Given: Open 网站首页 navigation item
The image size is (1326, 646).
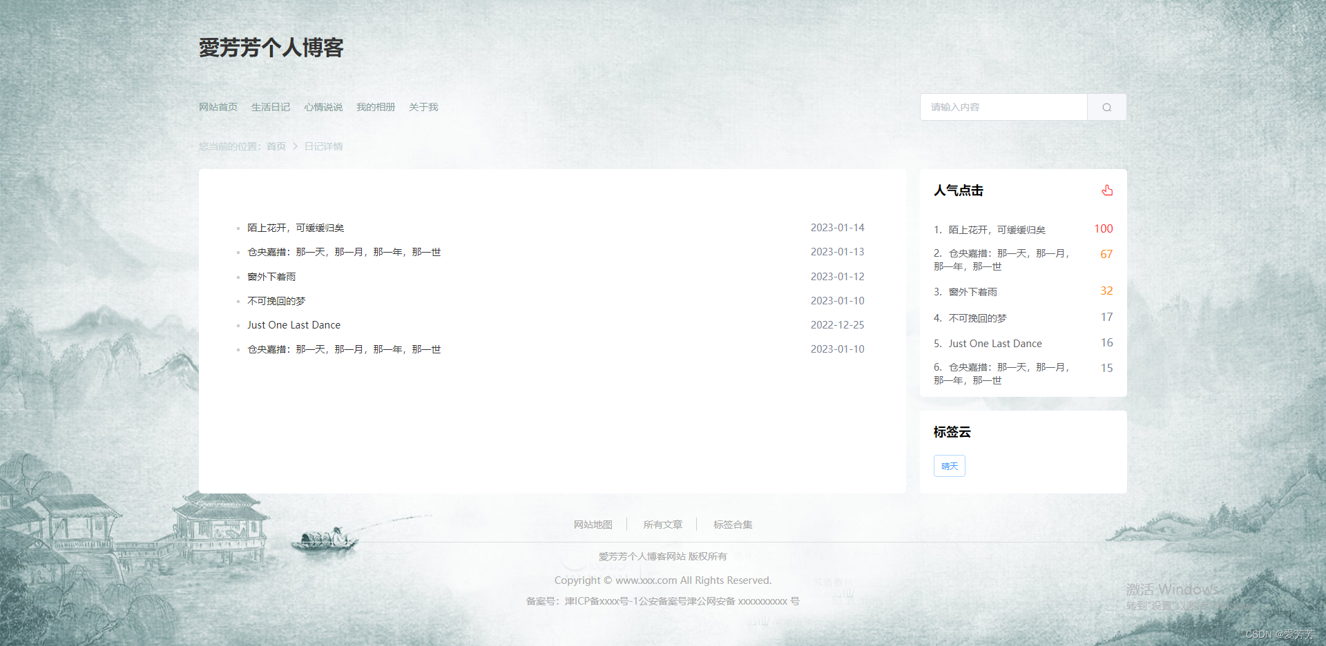Looking at the screenshot, I should point(218,107).
